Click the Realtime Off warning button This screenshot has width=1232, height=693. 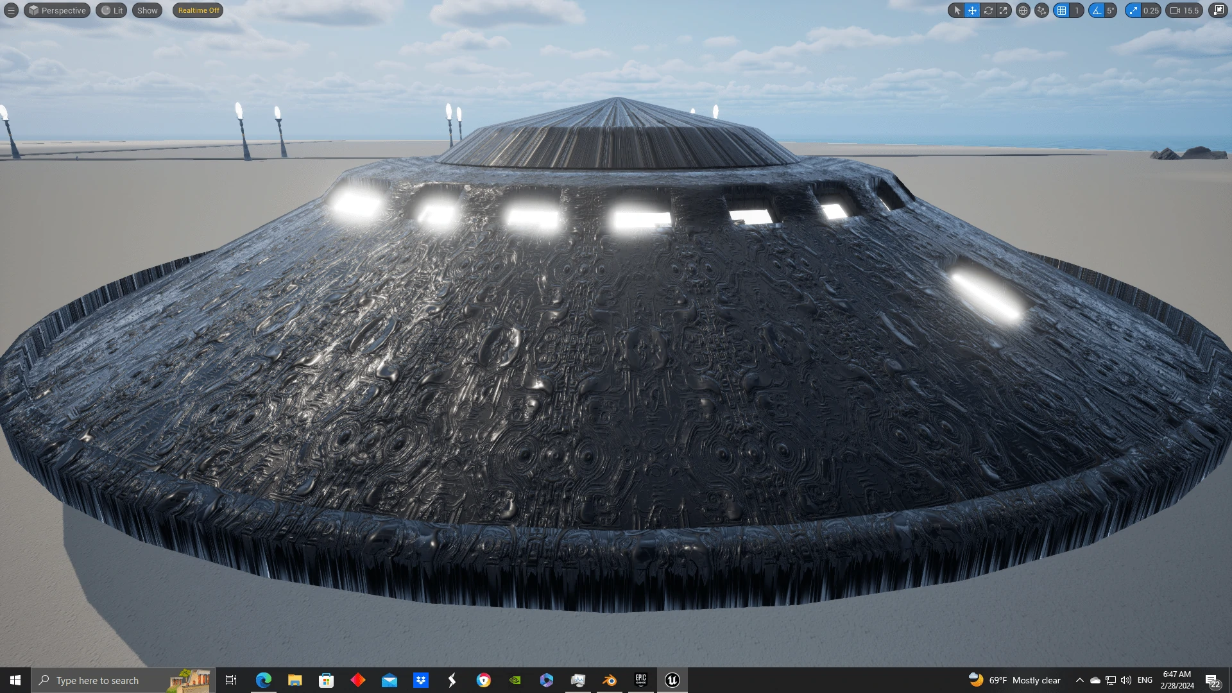(x=198, y=10)
